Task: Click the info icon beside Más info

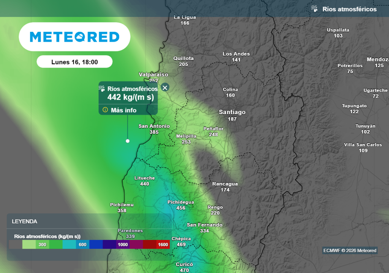Action: (105, 110)
